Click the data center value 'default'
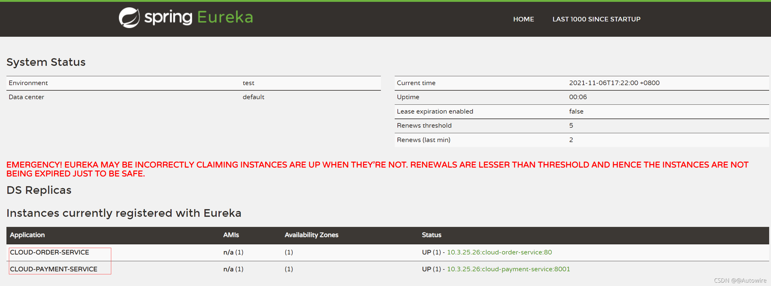771x286 pixels. click(253, 97)
